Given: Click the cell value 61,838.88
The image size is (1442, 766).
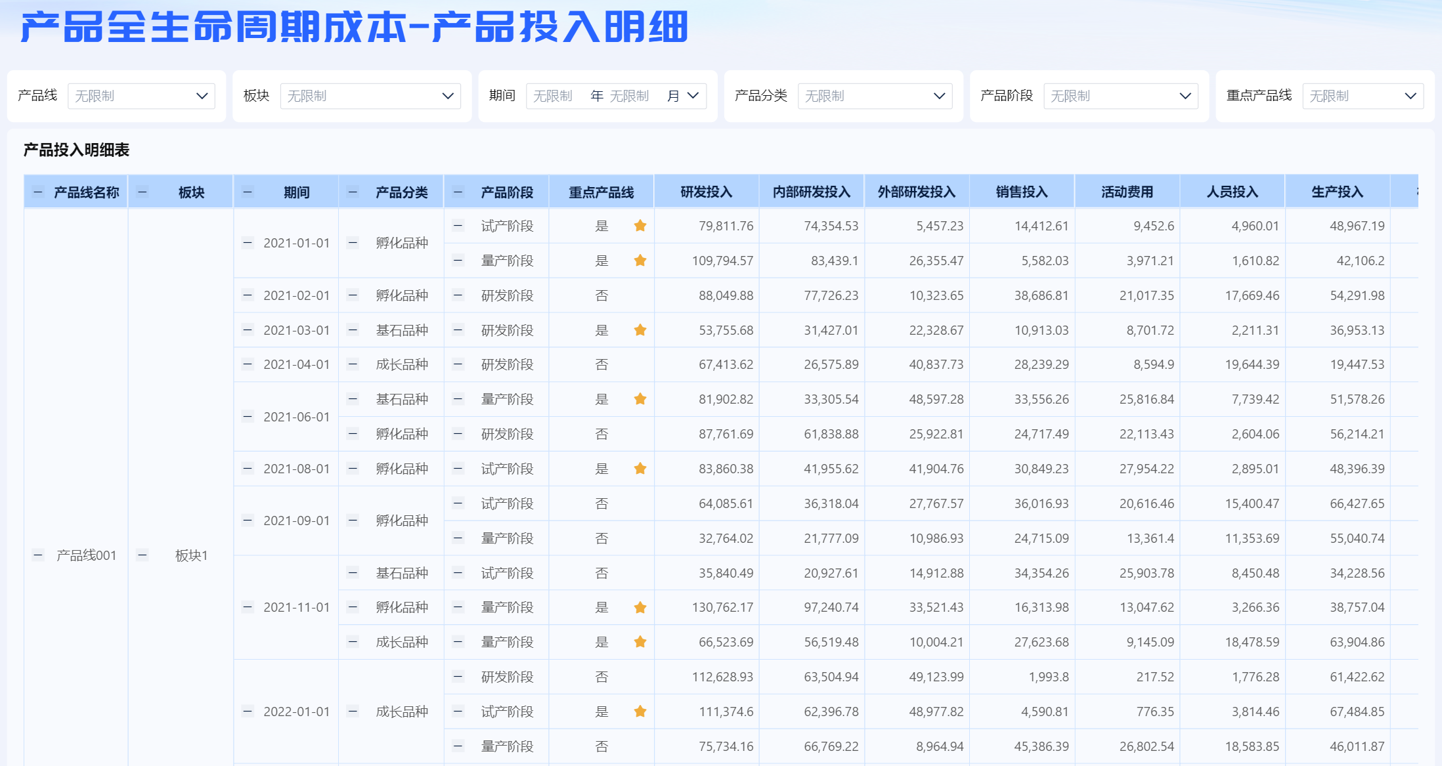Looking at the screenshot, I should 831,434.
